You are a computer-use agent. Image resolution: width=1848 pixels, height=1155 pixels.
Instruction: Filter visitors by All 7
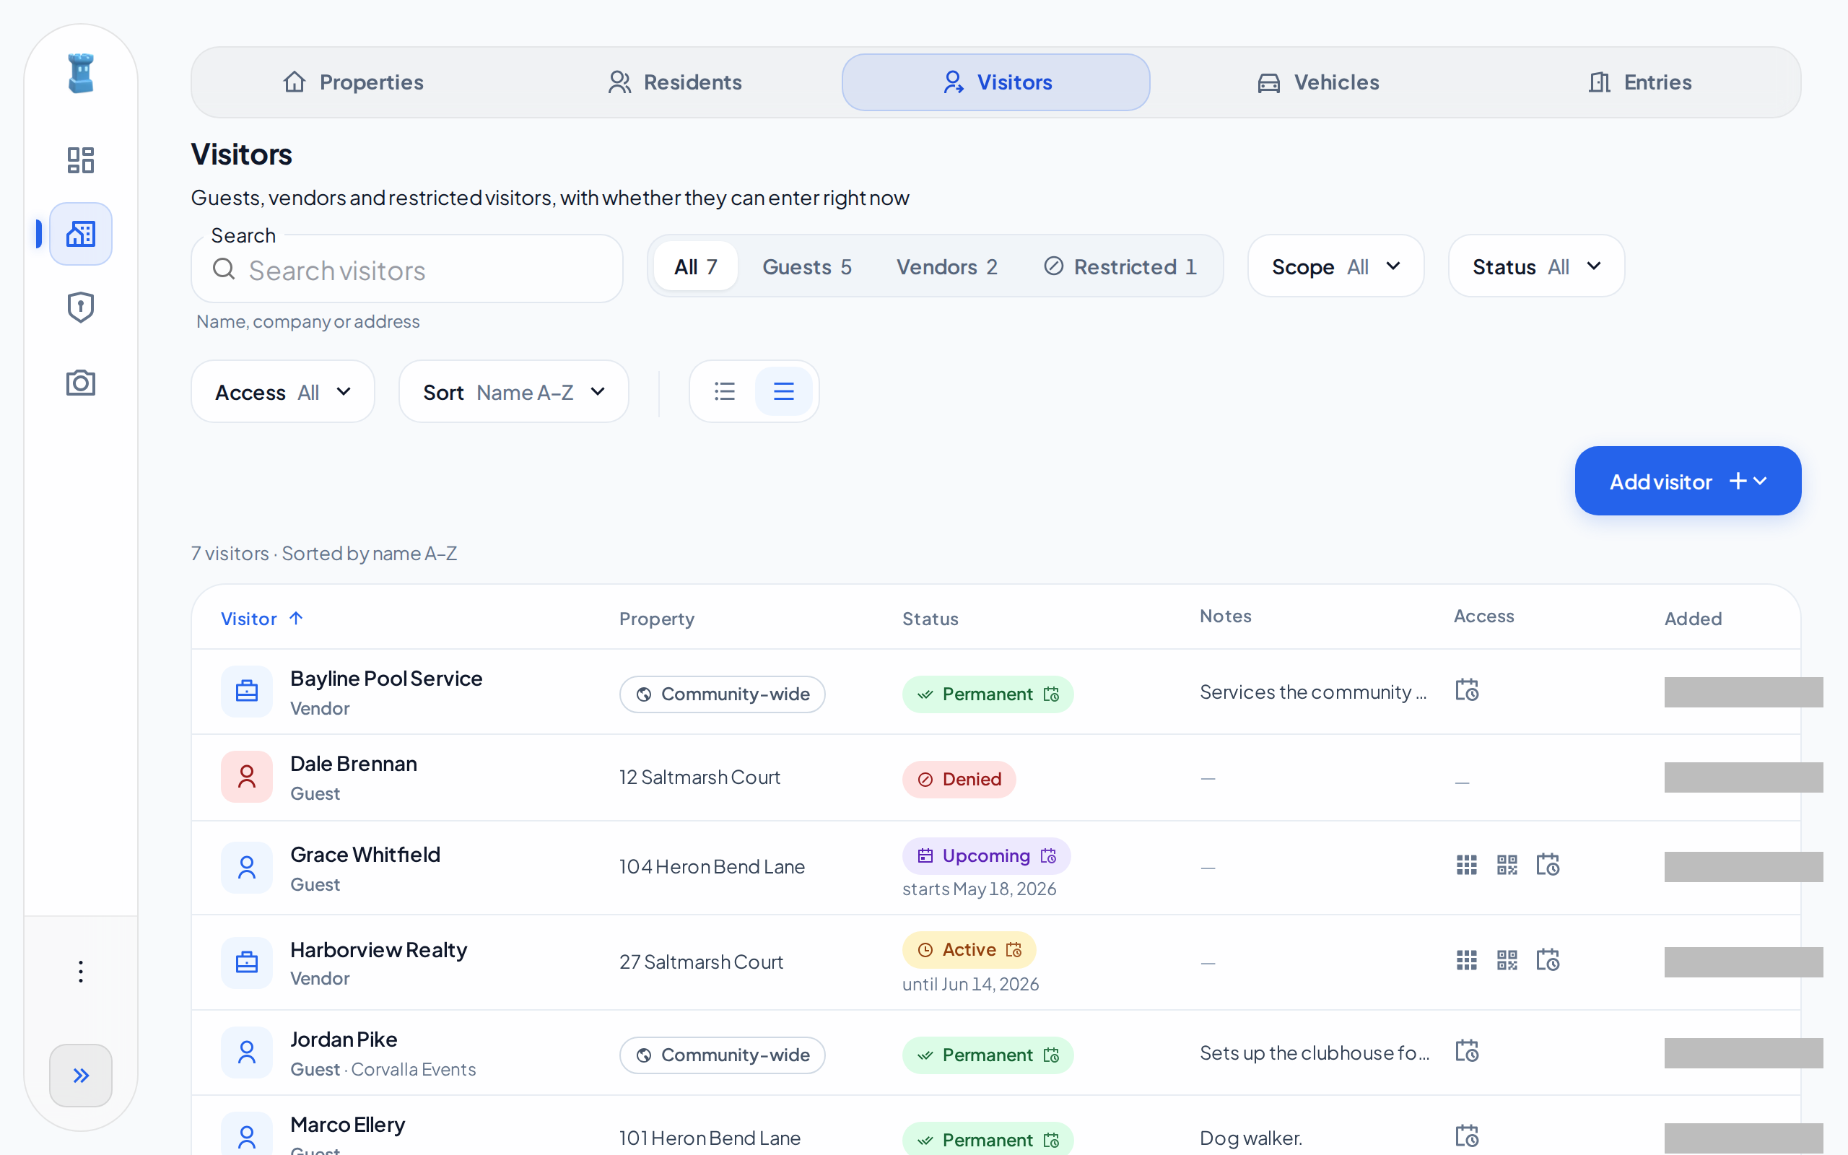(696, 266)
